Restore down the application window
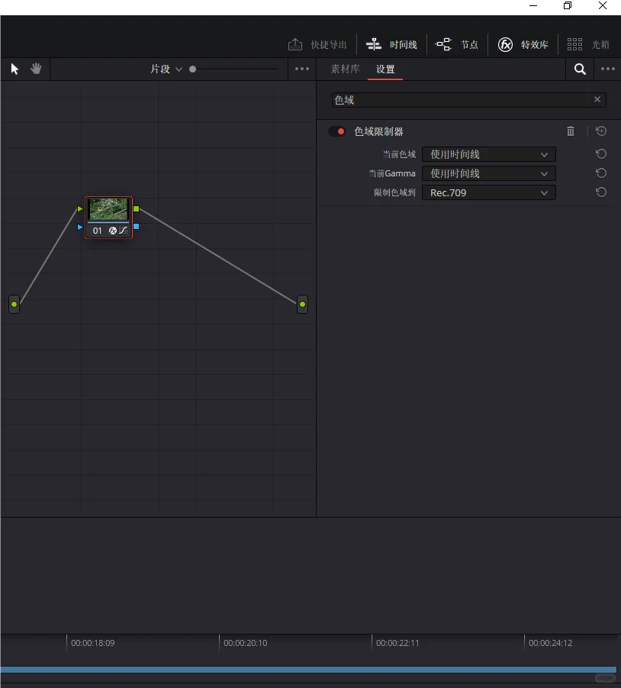The width and height of the screenshot is (621, 688). [568, 5]
